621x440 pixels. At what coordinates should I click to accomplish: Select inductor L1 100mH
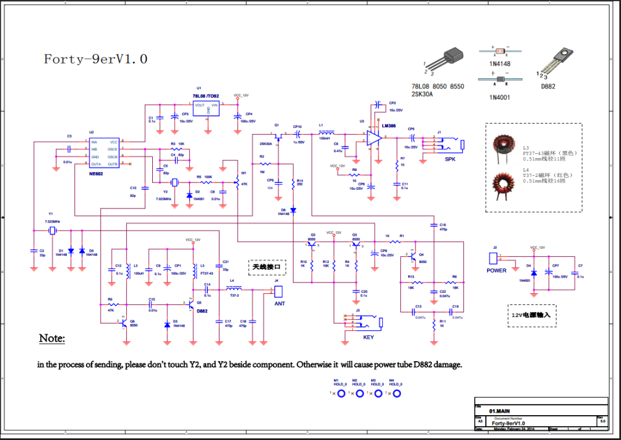click(x=326, y=133)
